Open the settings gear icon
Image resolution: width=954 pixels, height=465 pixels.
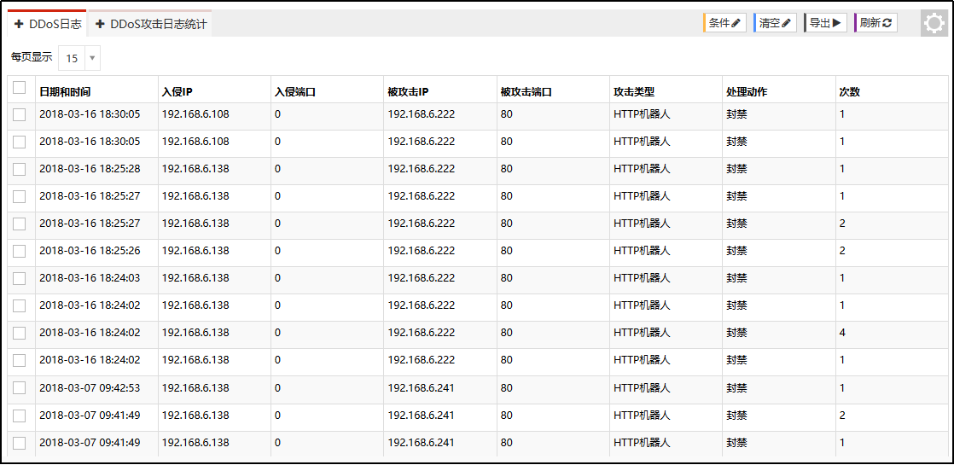(x=934, y=23)
